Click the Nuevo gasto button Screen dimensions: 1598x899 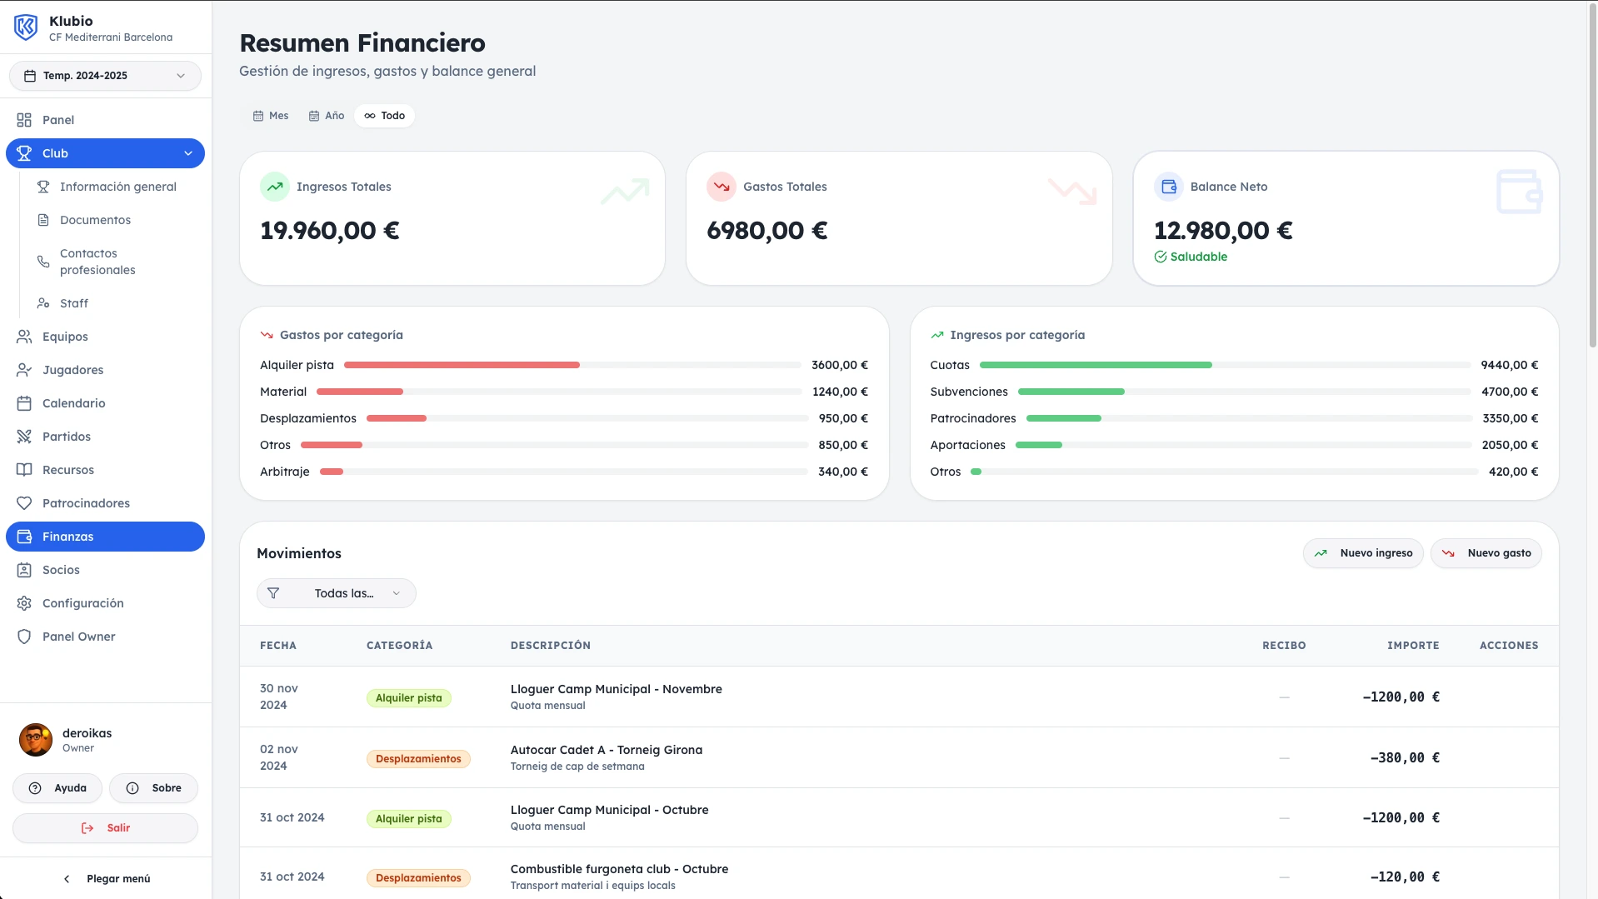point(1486,552)
